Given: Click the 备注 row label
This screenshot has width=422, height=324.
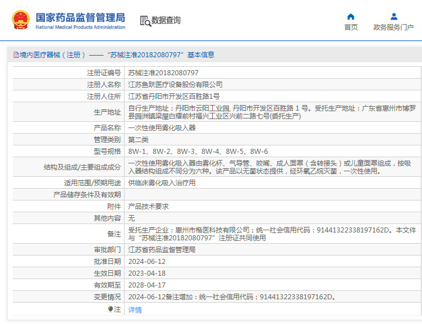Looking at the screenshot, I should pyautogui.click(x=114, y=234).
